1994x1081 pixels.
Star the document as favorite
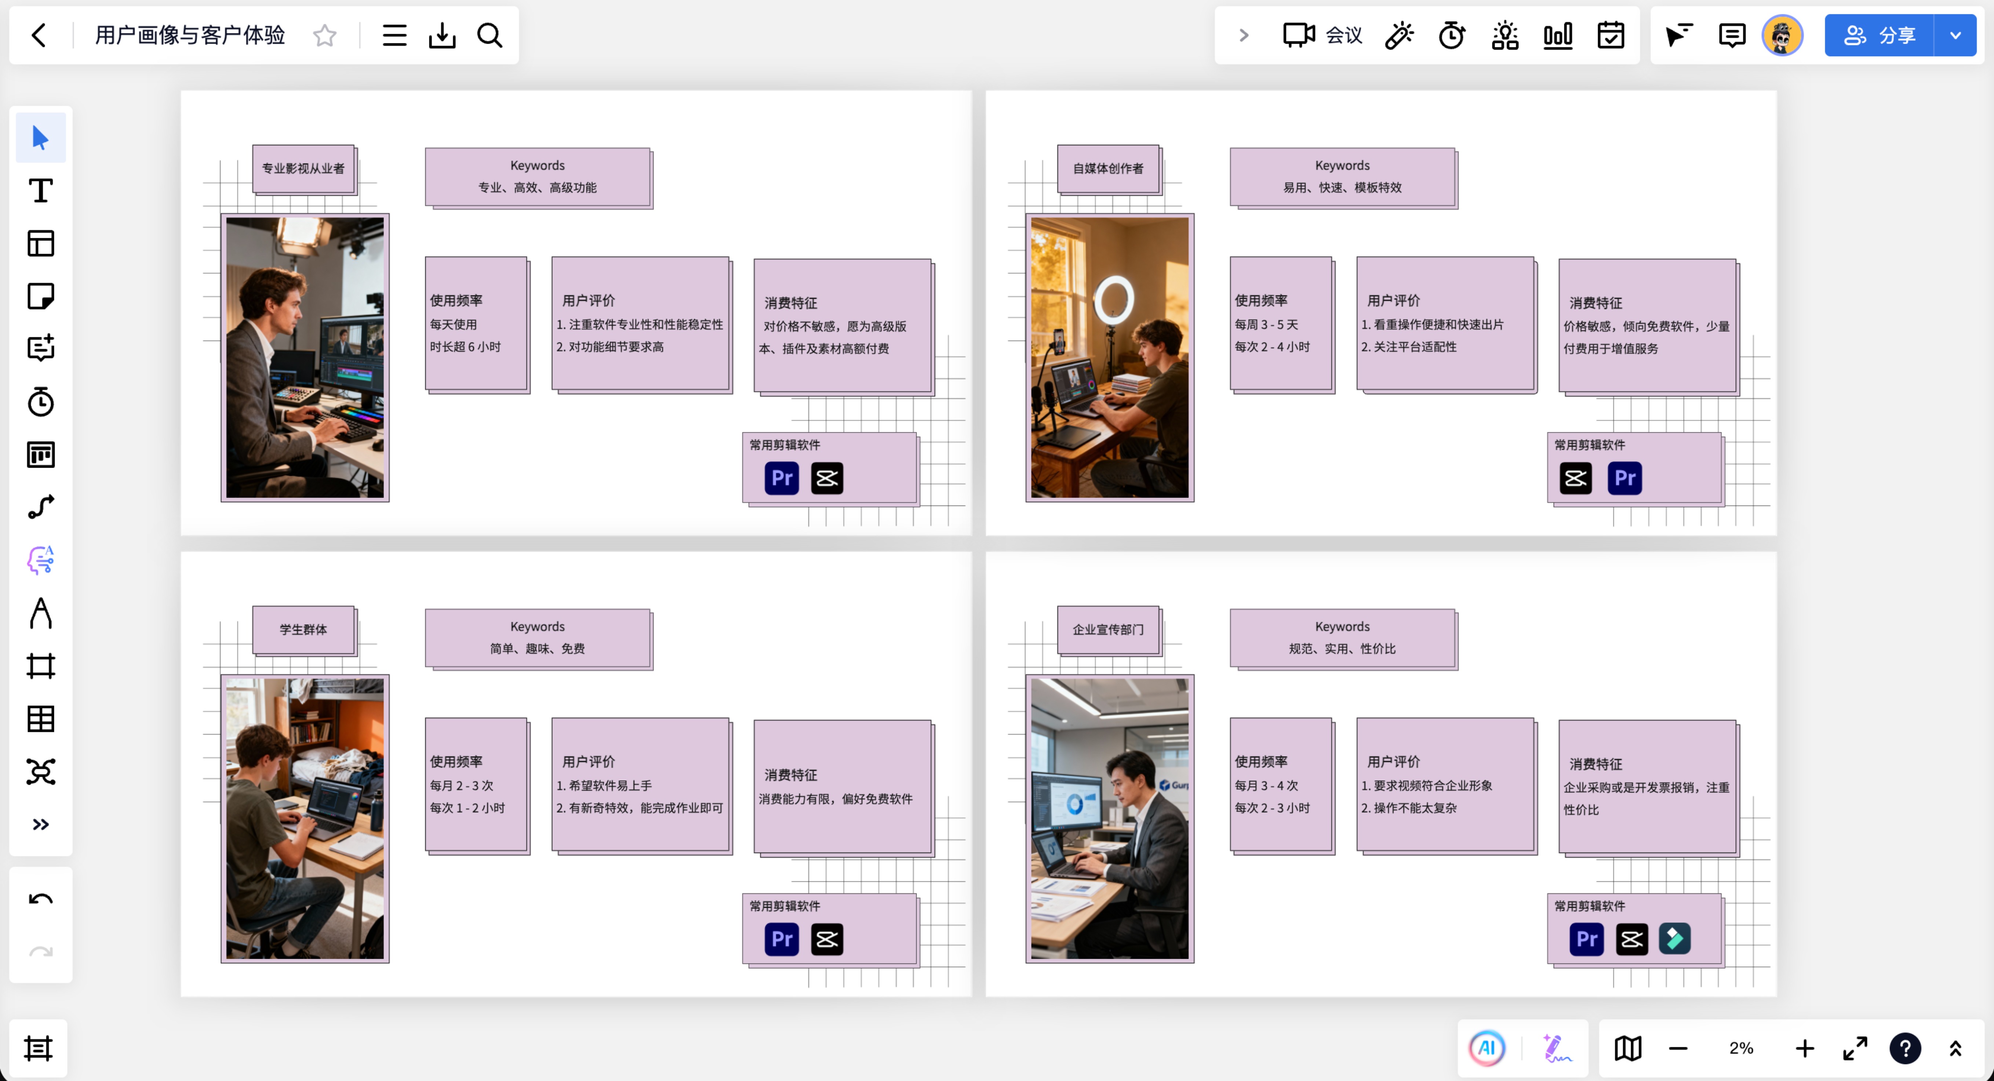pyautogui.click(x=324, y=35)
